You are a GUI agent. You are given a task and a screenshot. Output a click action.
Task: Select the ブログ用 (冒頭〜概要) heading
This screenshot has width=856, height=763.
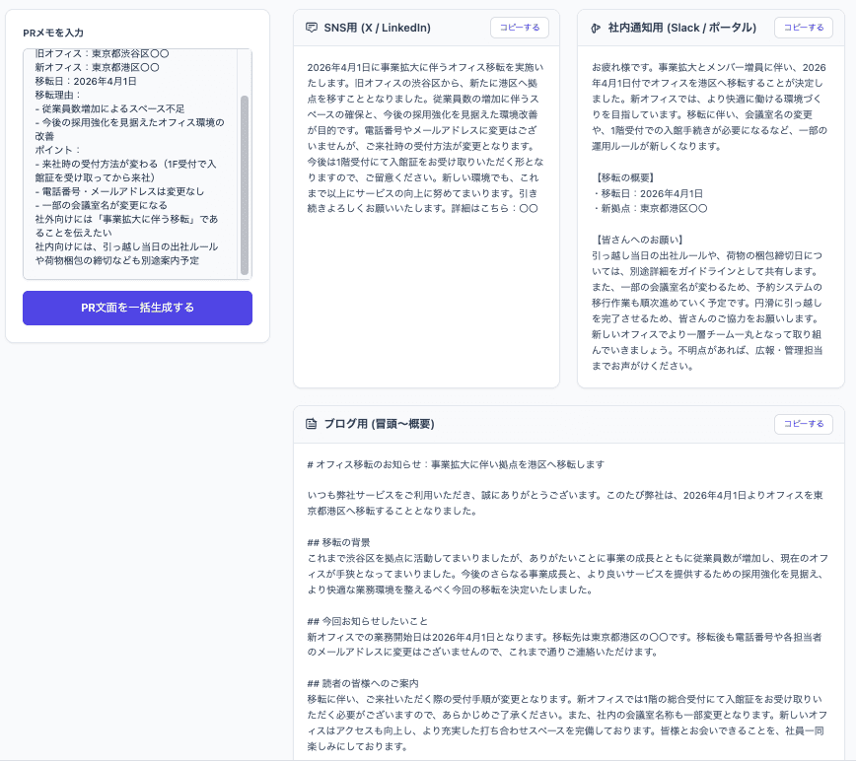380,424
